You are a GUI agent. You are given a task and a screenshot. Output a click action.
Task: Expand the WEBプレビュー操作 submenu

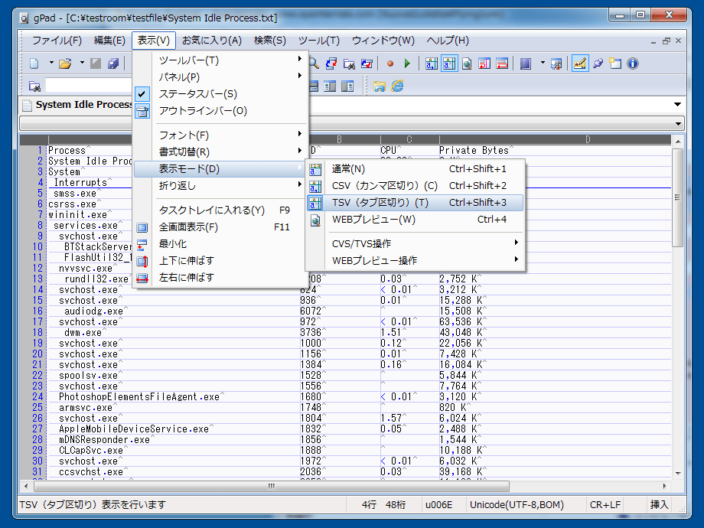pos(416,261)
